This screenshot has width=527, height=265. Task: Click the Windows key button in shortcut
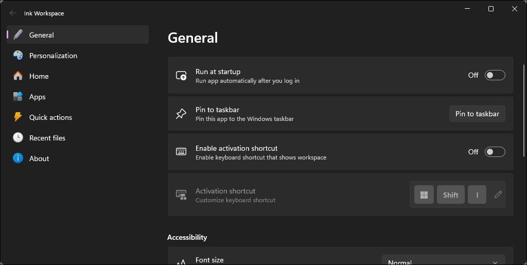pyautogui.click(x=424, y=195)
